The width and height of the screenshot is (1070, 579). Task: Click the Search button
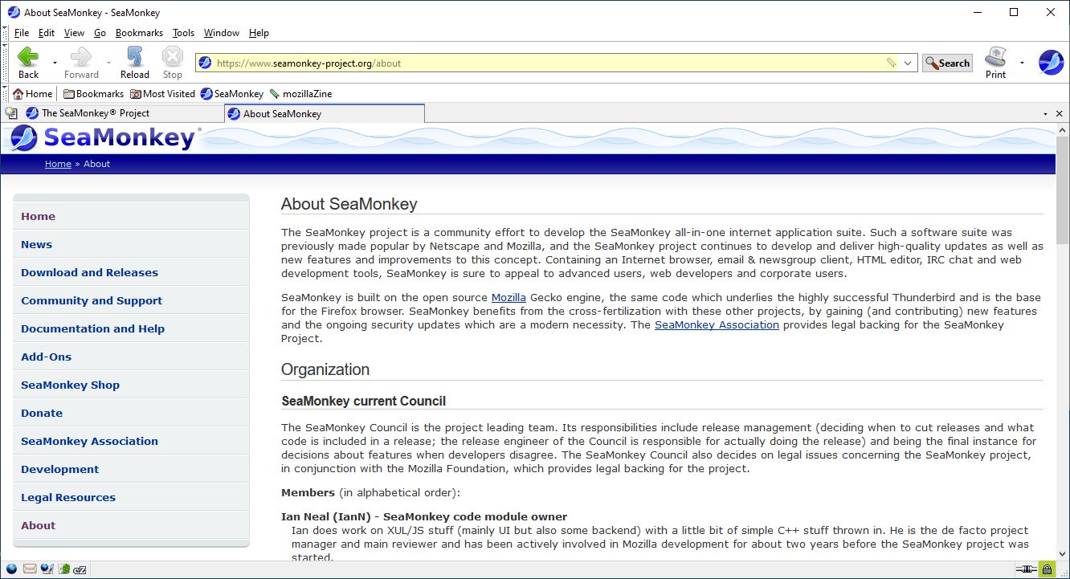pos(947,63)
